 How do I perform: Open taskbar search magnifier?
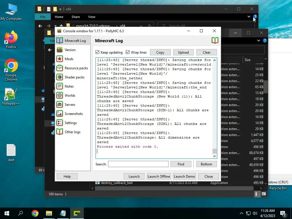21,213
